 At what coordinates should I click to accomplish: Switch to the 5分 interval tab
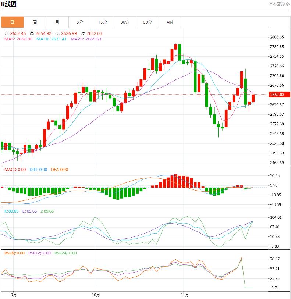tap(80, 22)
